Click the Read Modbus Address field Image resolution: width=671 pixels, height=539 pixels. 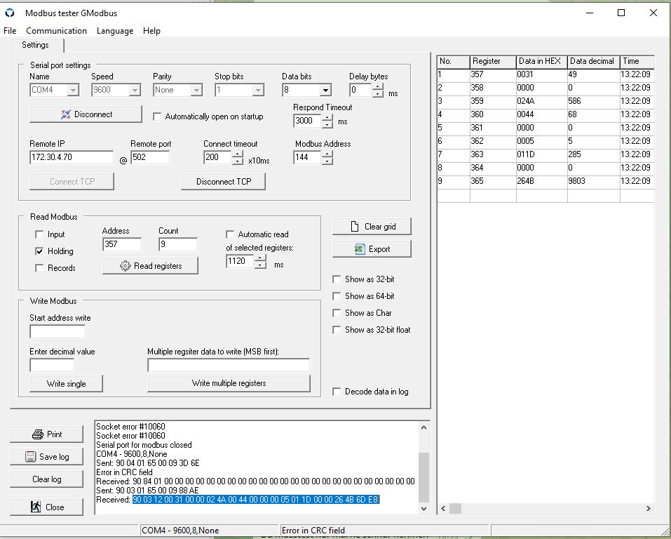coord(122,244)
